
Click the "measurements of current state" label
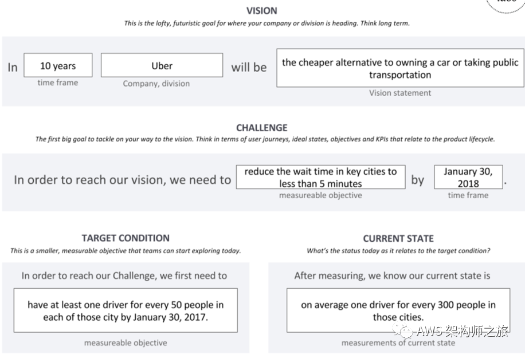(x=398, y=343)
